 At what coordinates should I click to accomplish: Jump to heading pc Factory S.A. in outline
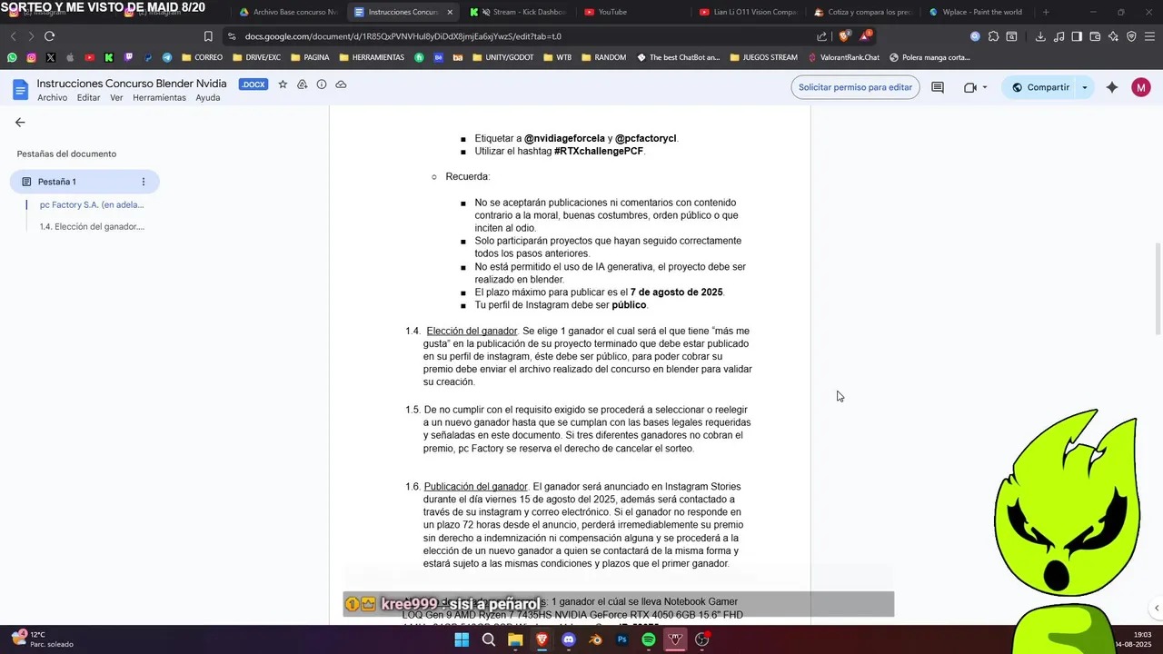point(92,205)
